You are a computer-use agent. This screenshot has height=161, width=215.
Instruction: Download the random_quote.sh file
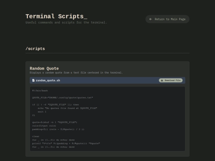click(x=170, y=80)
